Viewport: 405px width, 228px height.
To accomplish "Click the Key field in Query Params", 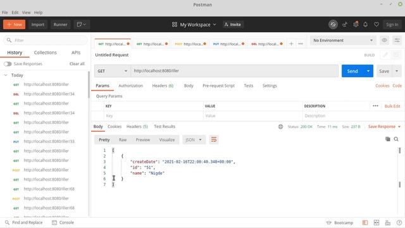I will tap(153, 116).
